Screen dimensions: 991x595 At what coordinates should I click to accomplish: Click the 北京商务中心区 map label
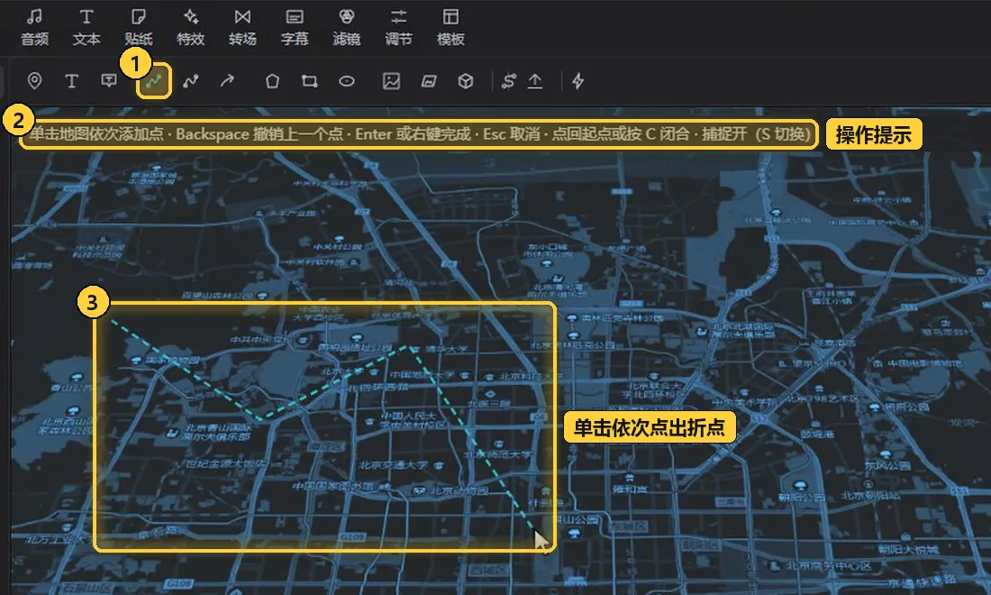829,566
